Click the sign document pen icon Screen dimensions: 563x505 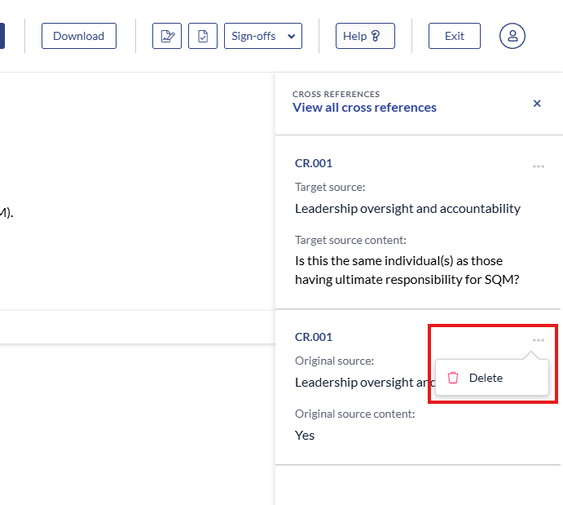pos(167,36)
